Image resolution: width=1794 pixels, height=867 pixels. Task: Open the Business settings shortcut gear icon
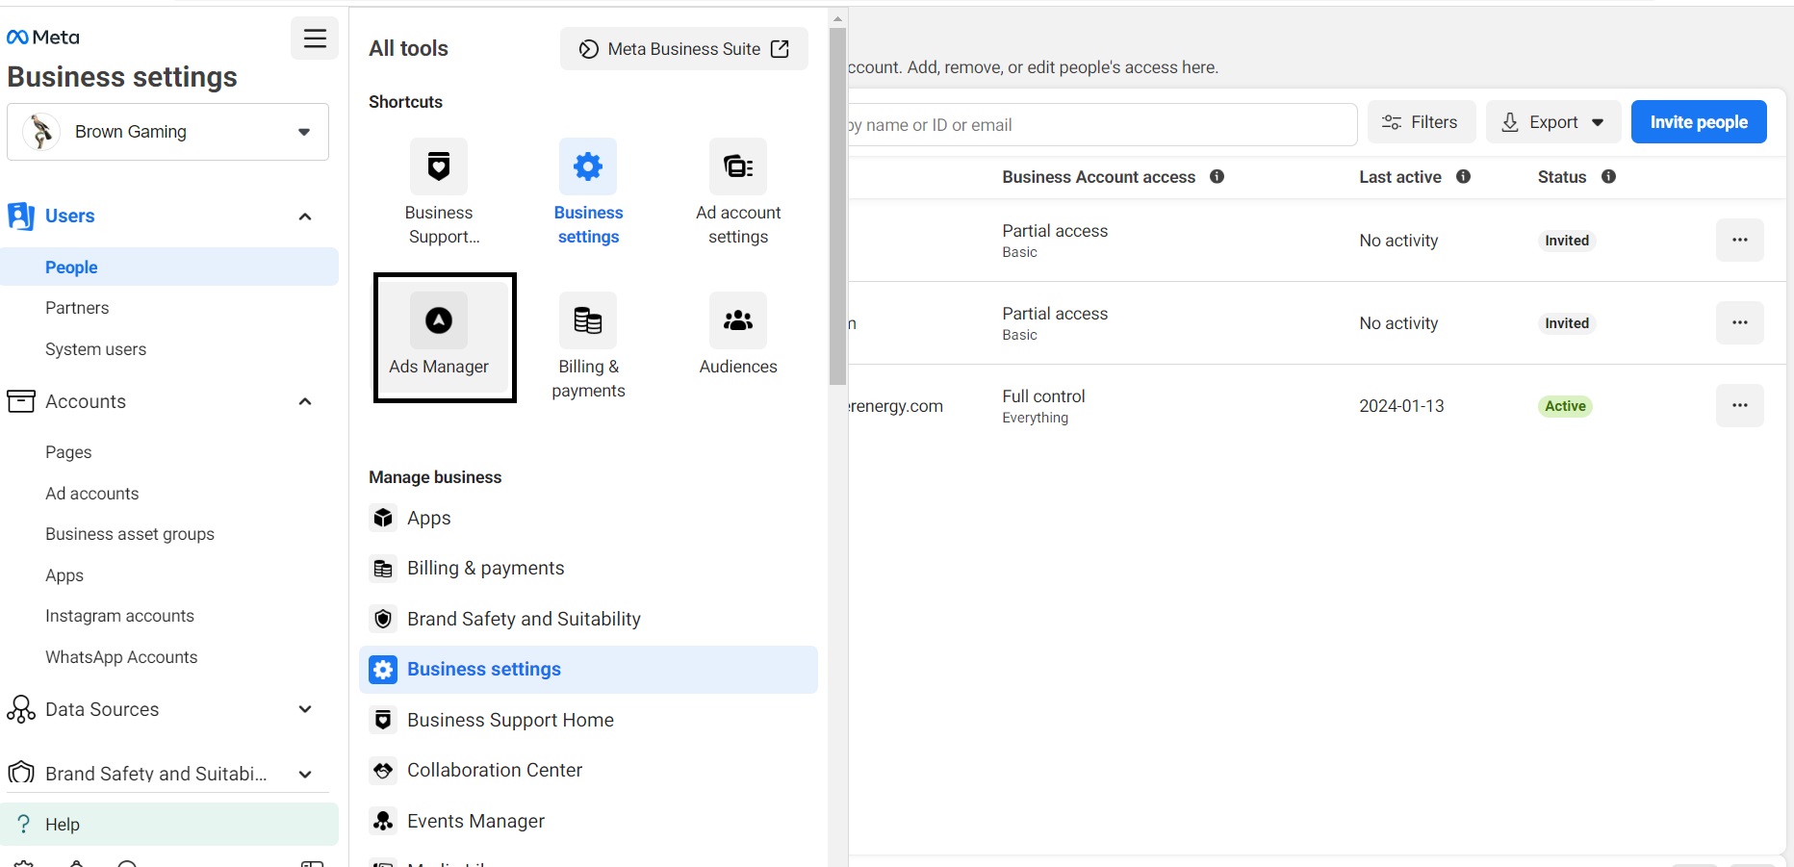pos(588,166)
